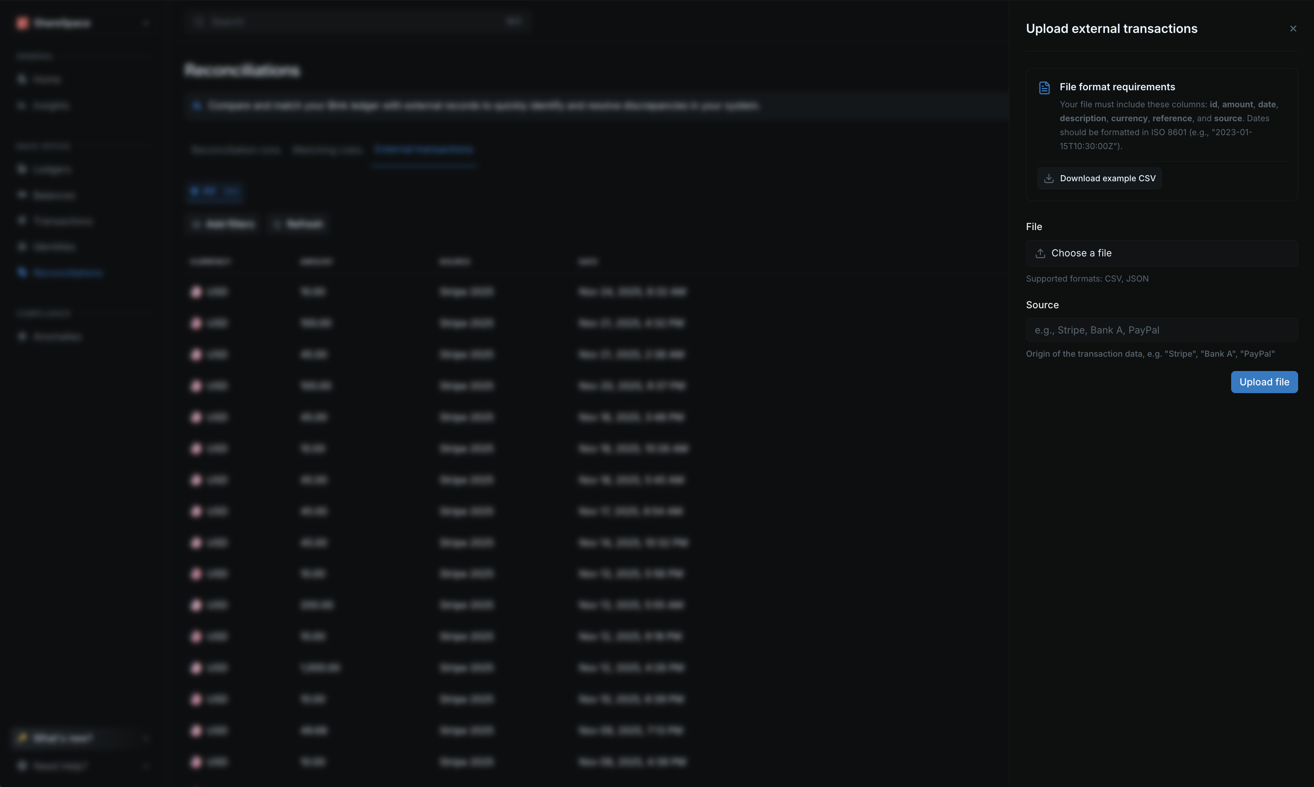The image size is (1314, 787).
Task: Click the Download example CSV button
Action: pos(1100,179)
